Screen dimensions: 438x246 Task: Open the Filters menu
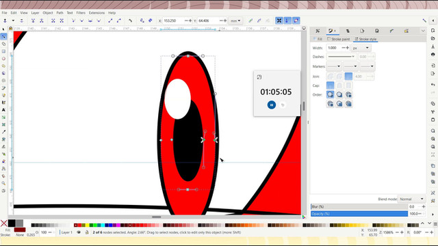tap(81, 13)
